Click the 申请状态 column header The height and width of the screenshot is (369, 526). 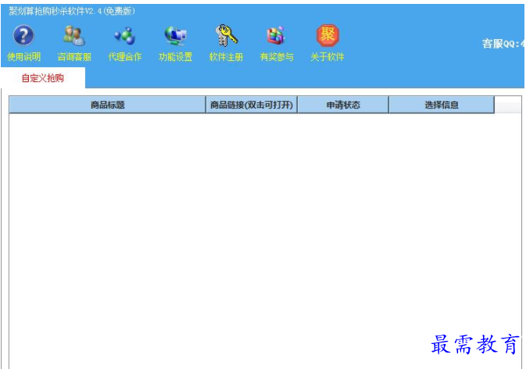tap(343, 105)
